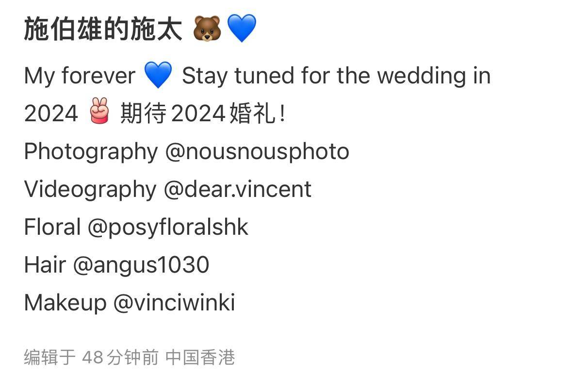Click the blue heart after My forever
This screenshot has height=389, width=572.
click(x=158, y=75)
